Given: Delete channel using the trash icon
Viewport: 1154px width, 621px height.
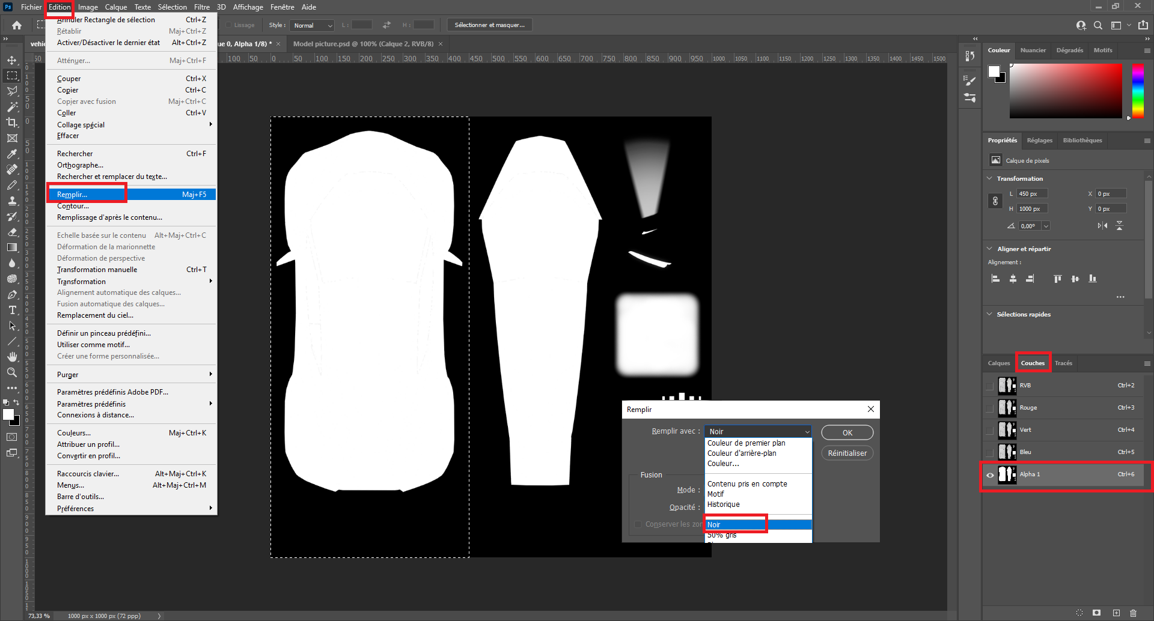Looking at the screenshot, I should (1133, 613).
